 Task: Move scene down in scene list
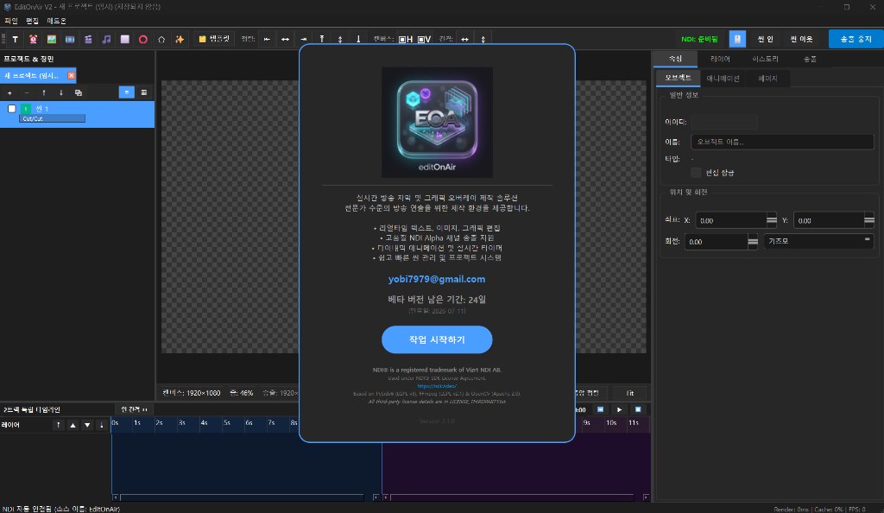(x=61, y=92)
